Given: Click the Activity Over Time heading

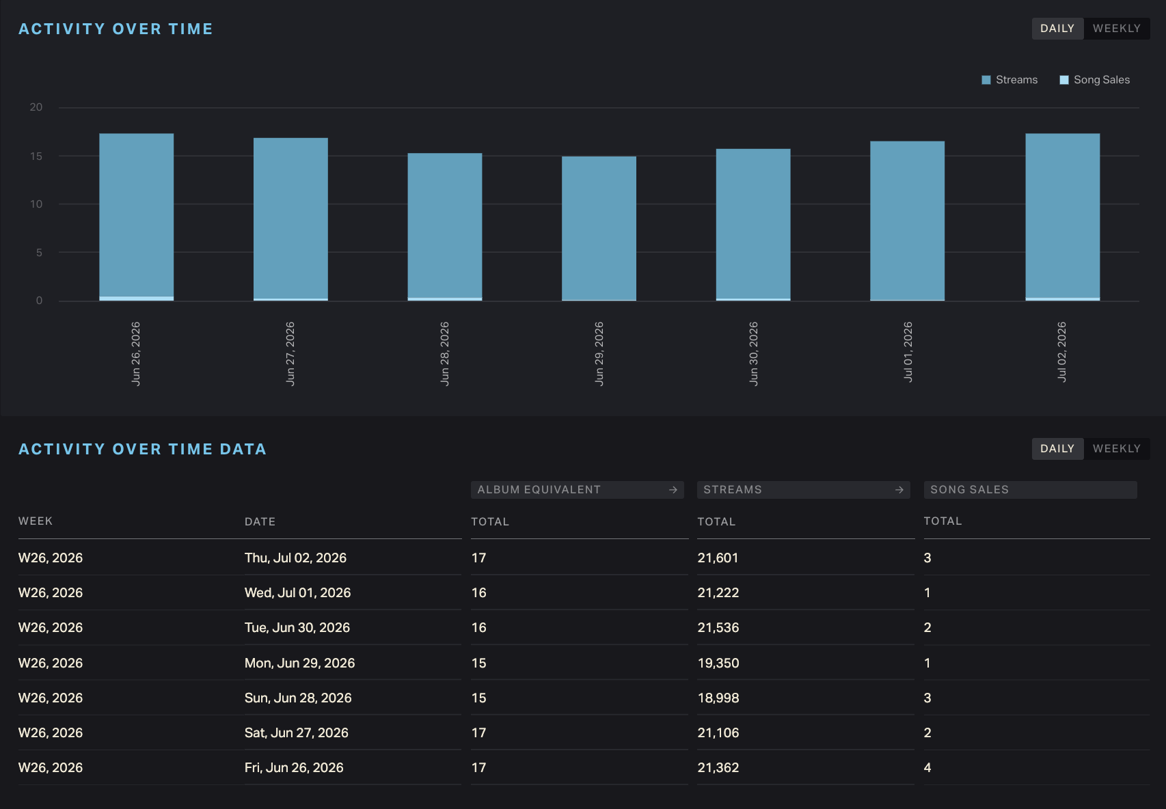Looking at the screenshot, I should [116, 29].
